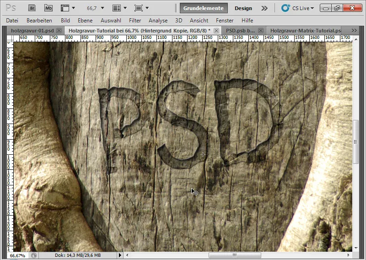Expand the view extras dropdown arrow
This screenshot has width=366, height=260.
point(74,8)
